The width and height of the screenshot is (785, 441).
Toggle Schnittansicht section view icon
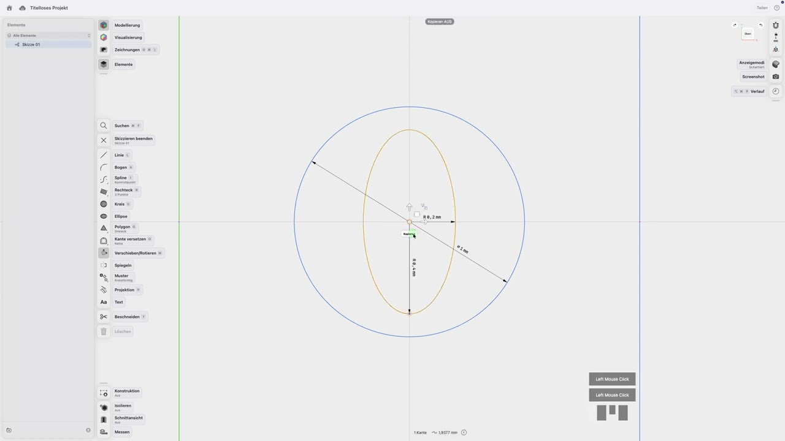point(104,420)
